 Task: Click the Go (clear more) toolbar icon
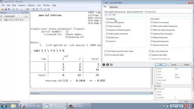pos(45,9)
